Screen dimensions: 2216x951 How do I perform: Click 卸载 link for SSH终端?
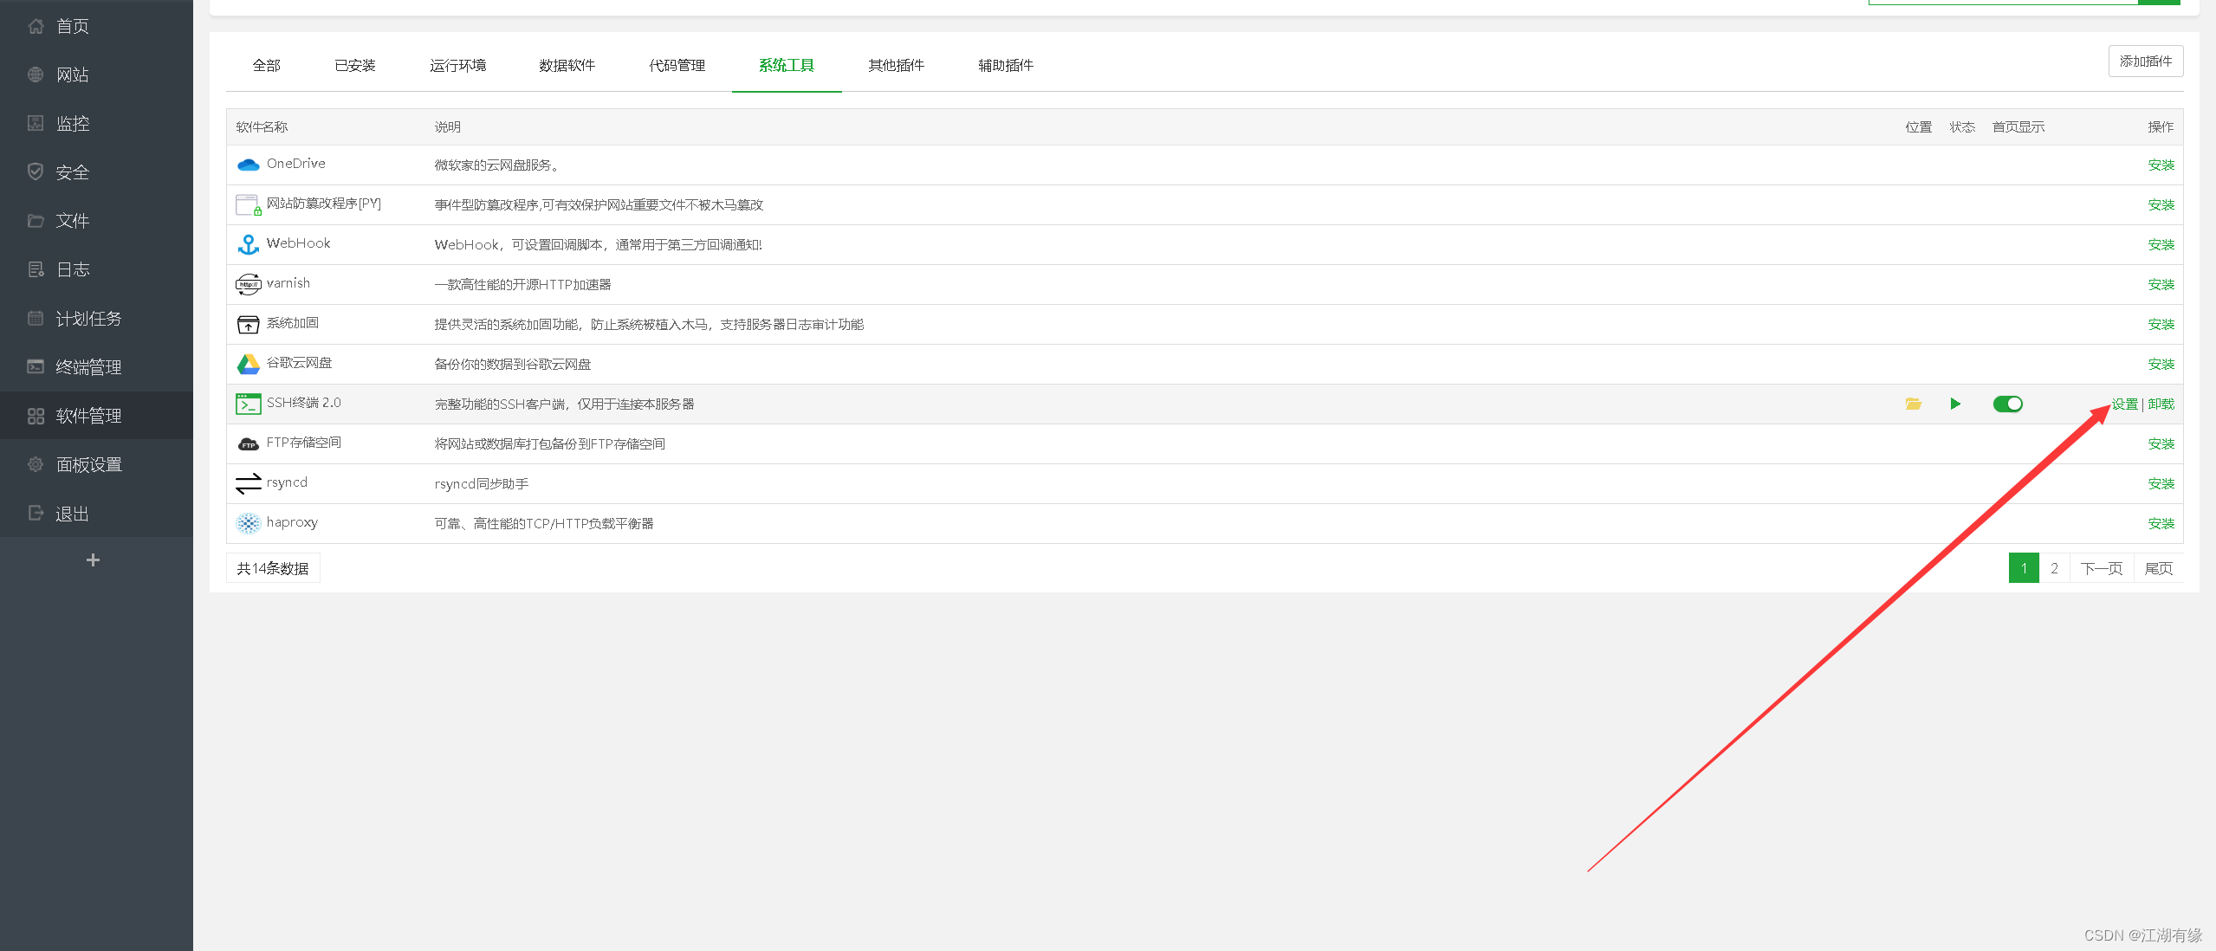(x=2161, y=404)
